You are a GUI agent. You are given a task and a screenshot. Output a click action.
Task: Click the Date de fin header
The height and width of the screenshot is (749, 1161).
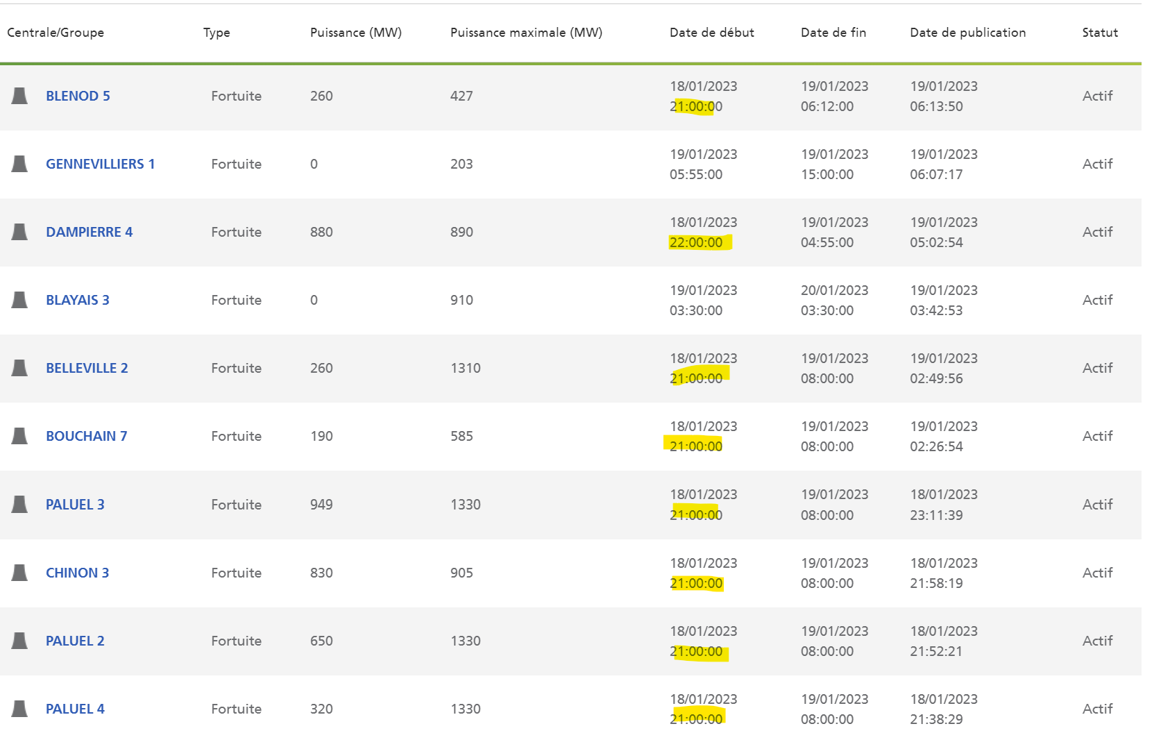tap(833, 33)
